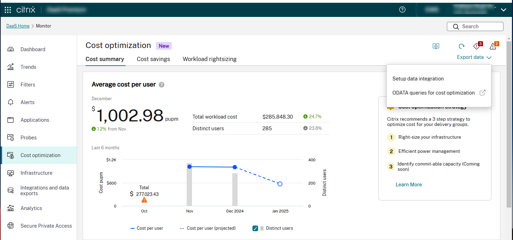513x240 pixels.
Task: Open the Citrix app launcher grid
Action: tap(8, 10)
